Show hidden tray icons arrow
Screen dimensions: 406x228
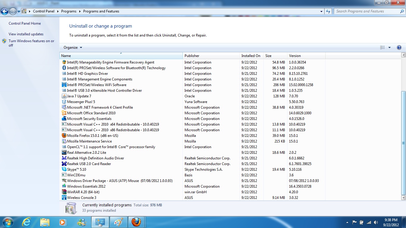pos(347,222)
